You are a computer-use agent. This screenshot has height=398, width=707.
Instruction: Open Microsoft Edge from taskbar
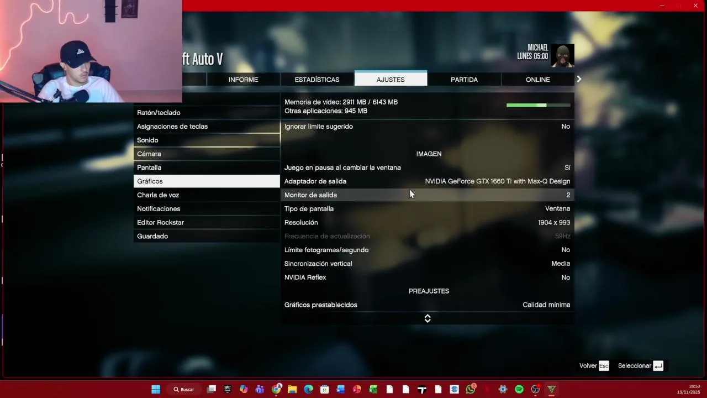pyautogui.click(x=308, y=389)
